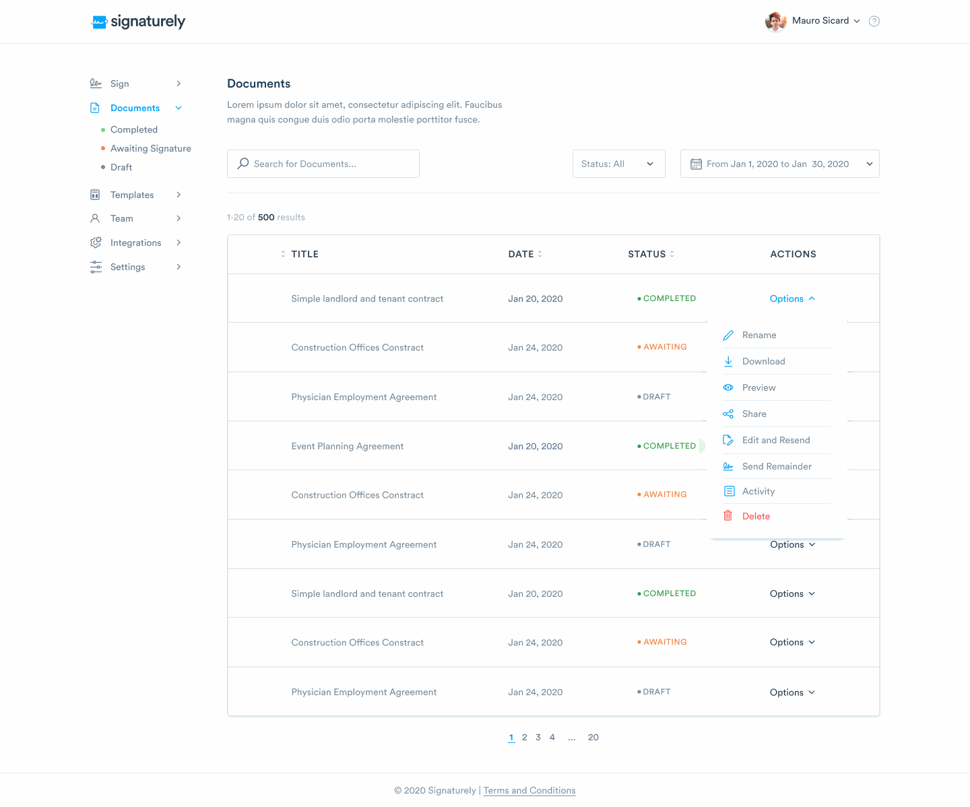970x807 pixels.
Task: Open the date range dropdown
Action: pos(779,164)
